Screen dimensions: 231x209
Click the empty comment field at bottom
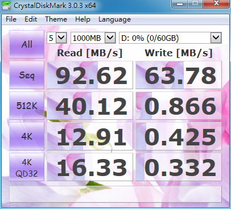tap(115, 194)
